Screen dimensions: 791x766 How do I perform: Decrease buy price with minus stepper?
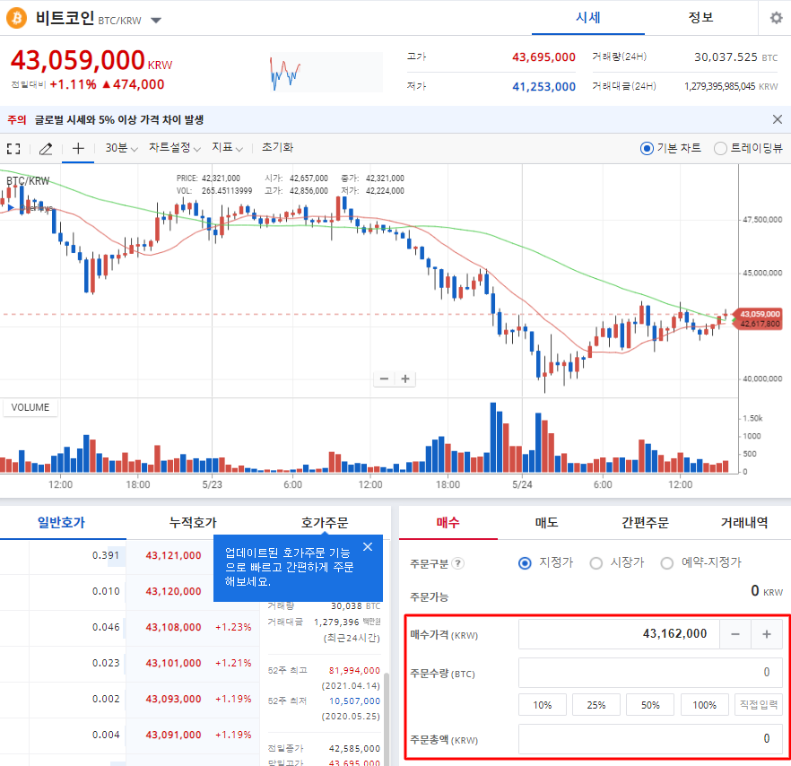pos(735,634)
